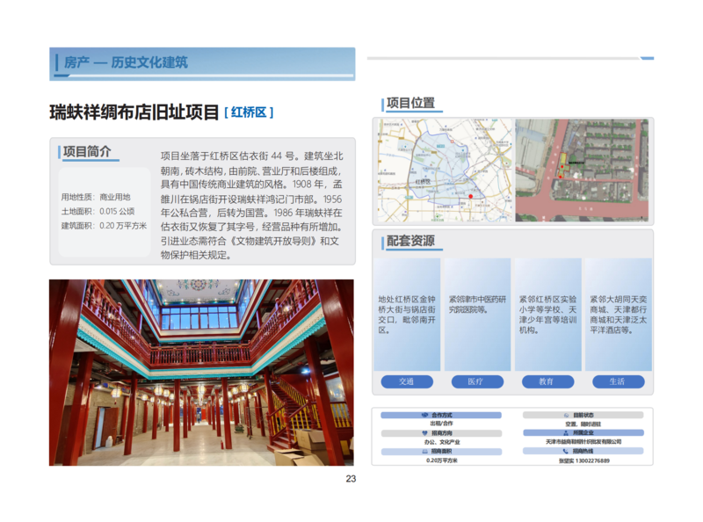Click the text 土地面积: 0.015 公顷
Viewport: 703px width, 522px height.
pos(98,211)
